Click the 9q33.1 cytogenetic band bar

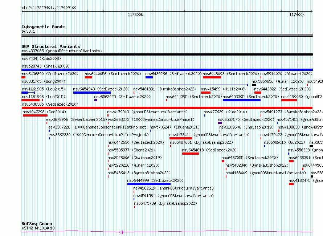click(x=167, y=35)
